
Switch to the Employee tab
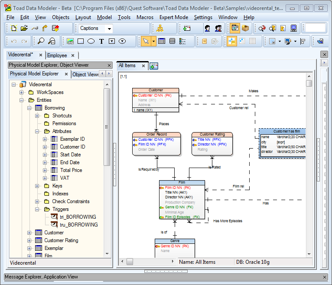[57, 55]
